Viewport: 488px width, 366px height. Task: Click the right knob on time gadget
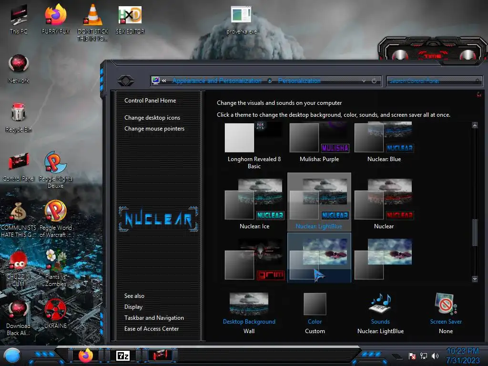(x=468, y=55)
